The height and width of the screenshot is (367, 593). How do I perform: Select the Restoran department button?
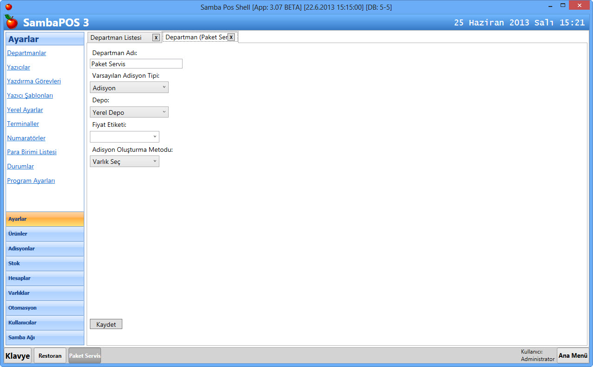click(x=50, y=355)
